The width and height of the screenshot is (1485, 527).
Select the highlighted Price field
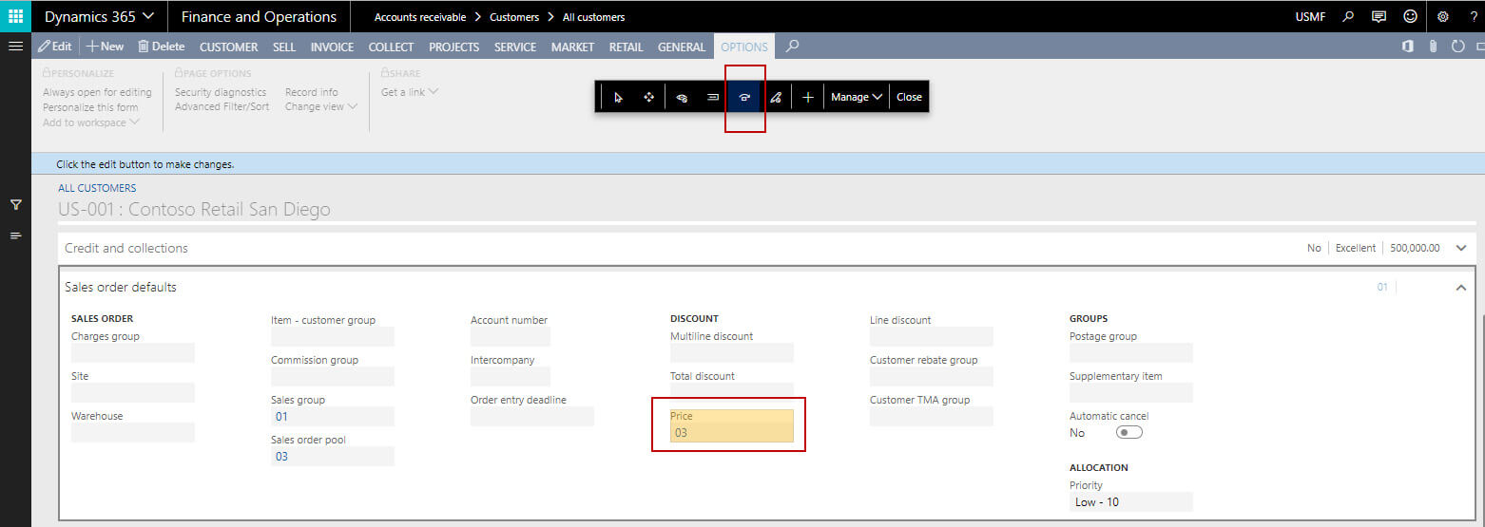(731, 425)
